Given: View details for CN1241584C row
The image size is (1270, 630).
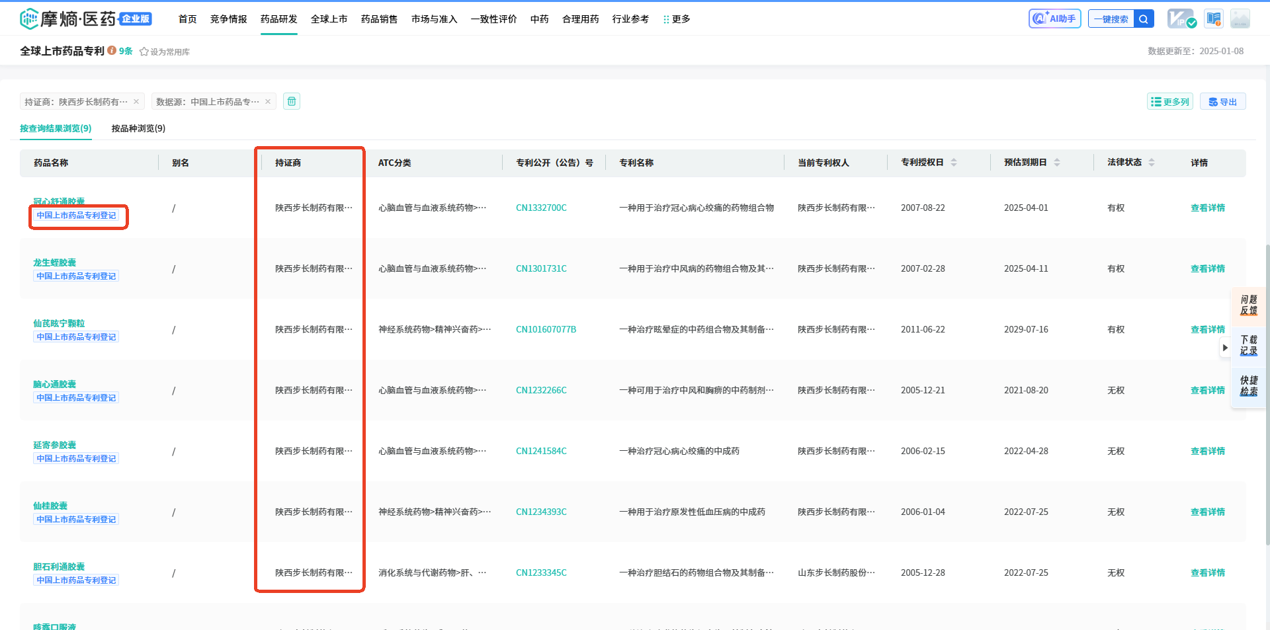Looking at the screenshot, I should coord(1207,451).
